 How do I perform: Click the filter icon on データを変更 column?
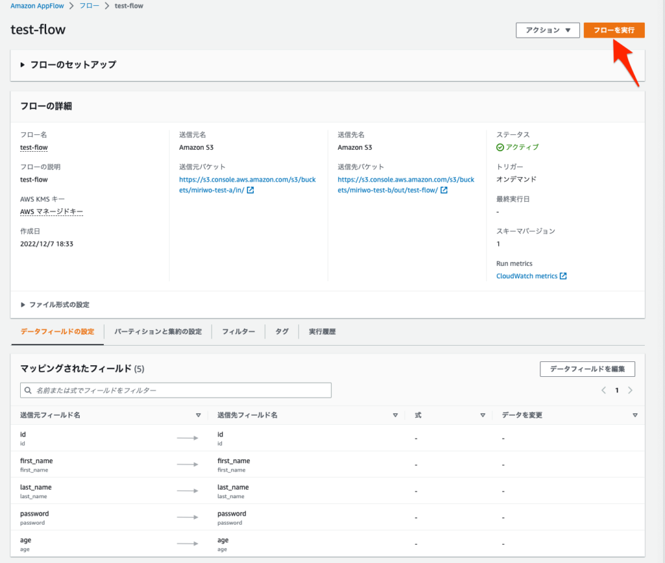click(x=634, y=414)
